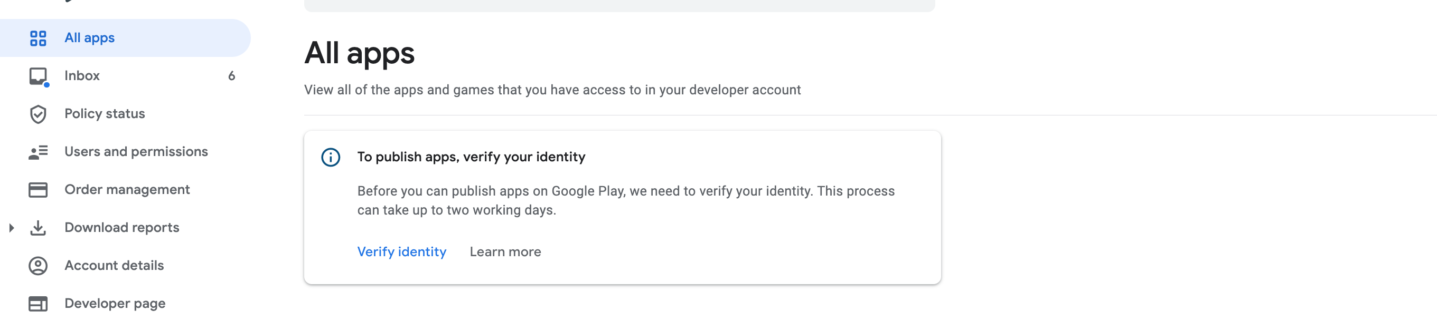This screenshot has height=330, width=1437.
Task: Open the Account details text label
Action: [114, 266]
